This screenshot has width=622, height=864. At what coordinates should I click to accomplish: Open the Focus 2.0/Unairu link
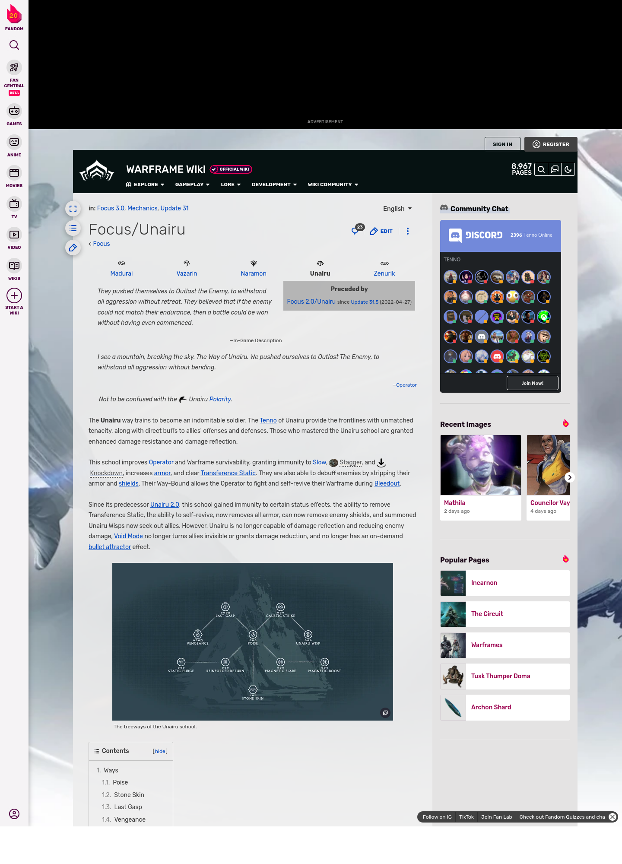[311, 302]
